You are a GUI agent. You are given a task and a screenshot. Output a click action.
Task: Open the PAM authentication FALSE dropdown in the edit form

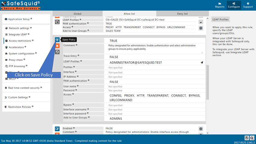coord(155,82)
